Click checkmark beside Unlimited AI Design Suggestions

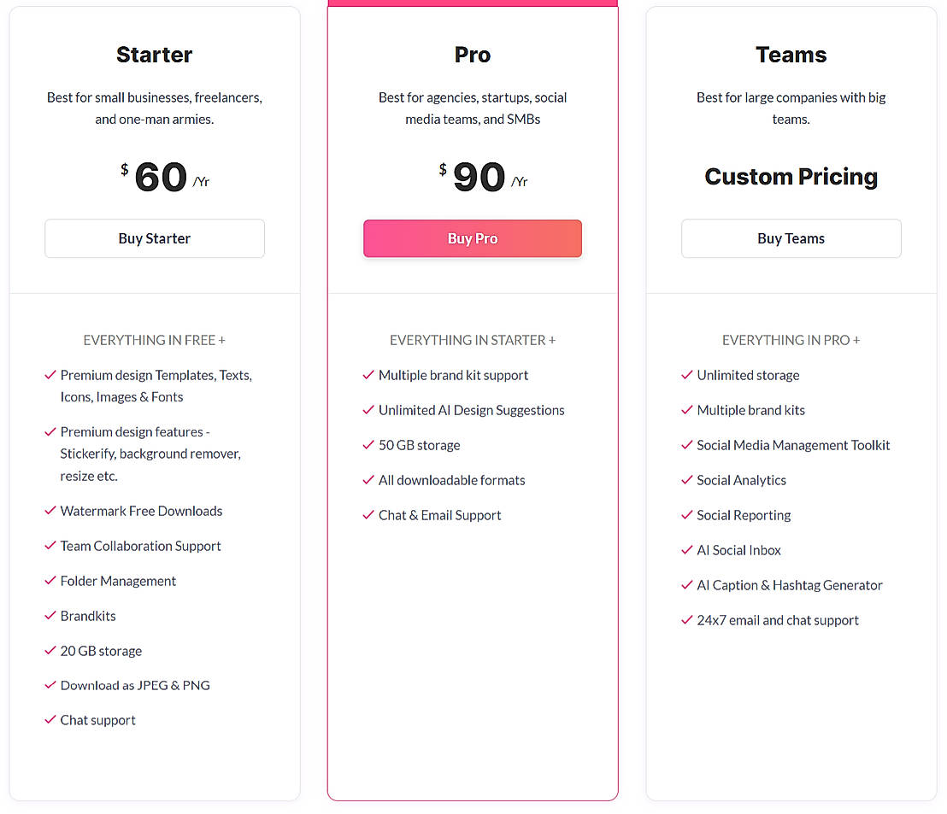tap(368, 410)
